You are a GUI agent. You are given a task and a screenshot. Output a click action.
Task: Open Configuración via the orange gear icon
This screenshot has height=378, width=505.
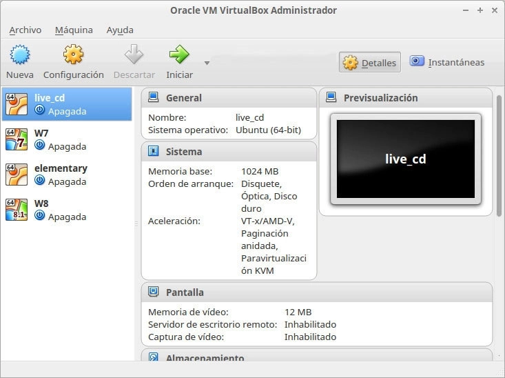(x=74, y=54)
